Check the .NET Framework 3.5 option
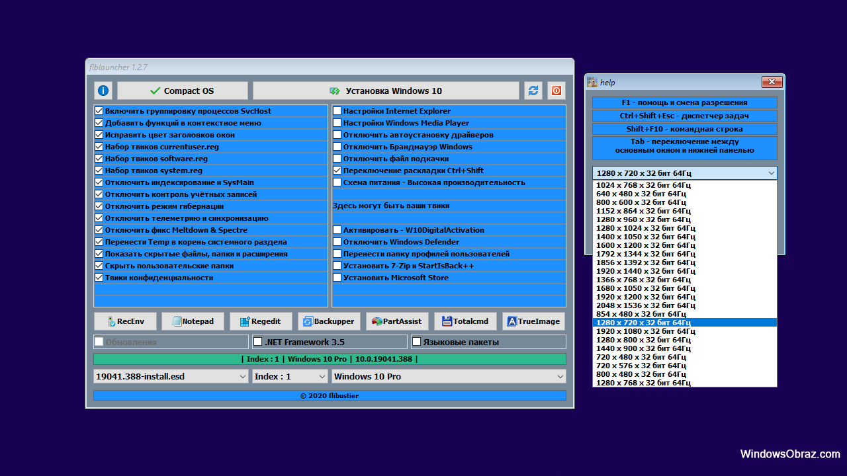 pyautogui.click(x=259, y=342)
